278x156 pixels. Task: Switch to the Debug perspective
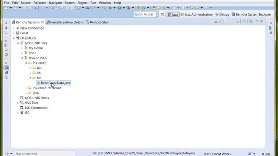click(222, 14)
